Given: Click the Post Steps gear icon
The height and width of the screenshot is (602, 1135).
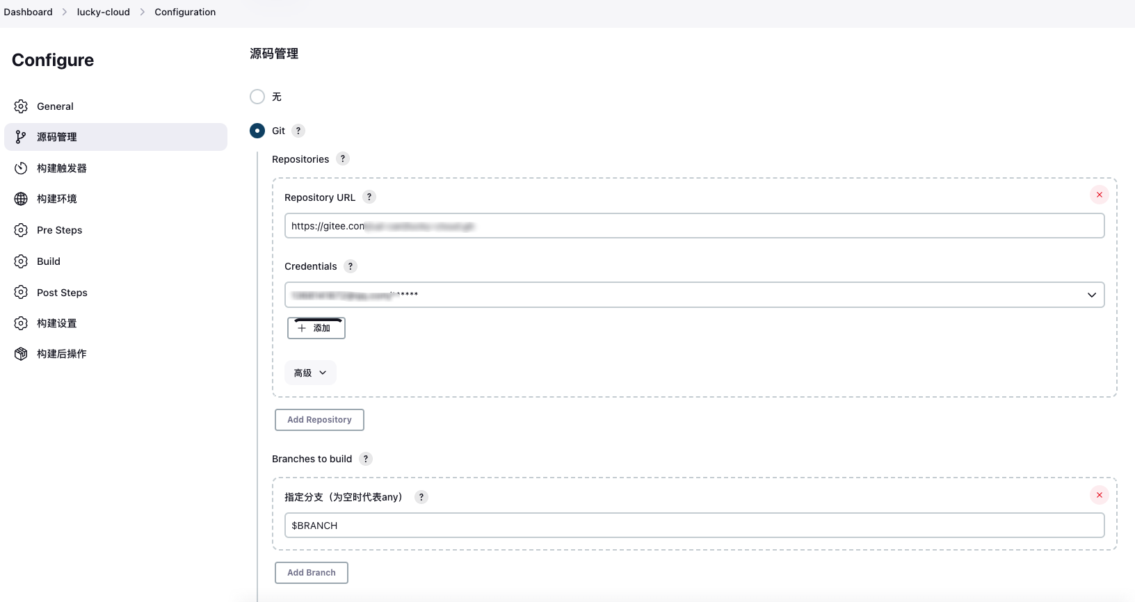Looking at the screenshot, I should click(x=21, y=293).
